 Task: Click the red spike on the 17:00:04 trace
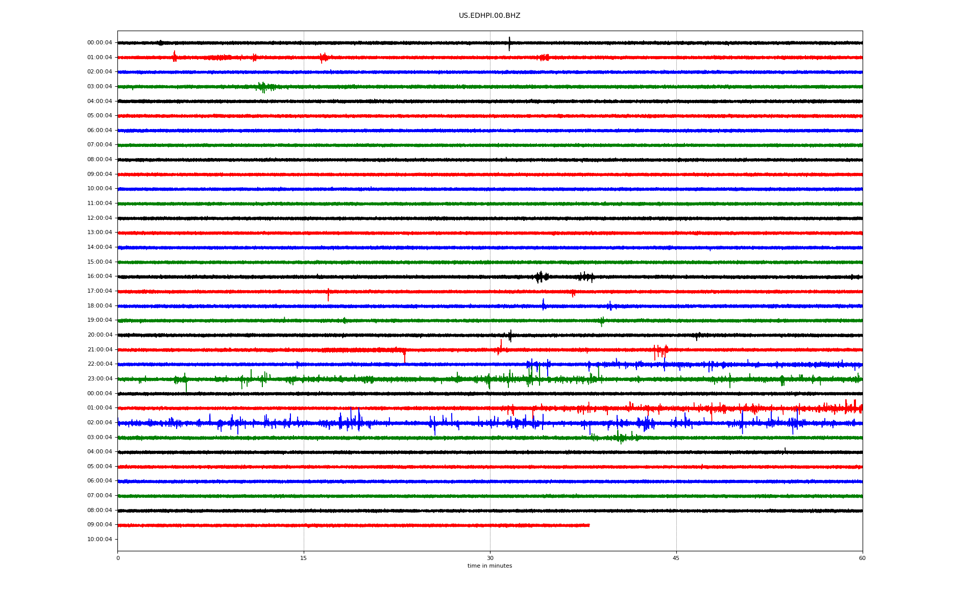(328, 294)
